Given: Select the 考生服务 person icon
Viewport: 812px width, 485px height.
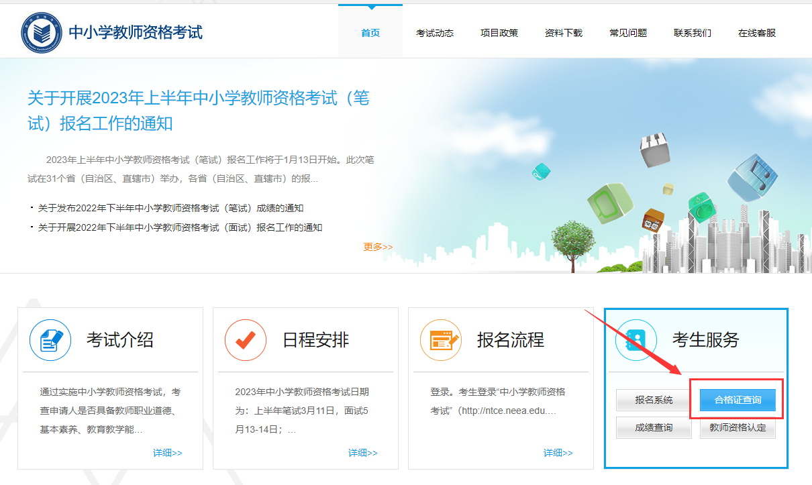Looking at the screenshot, I should point(636,340).
